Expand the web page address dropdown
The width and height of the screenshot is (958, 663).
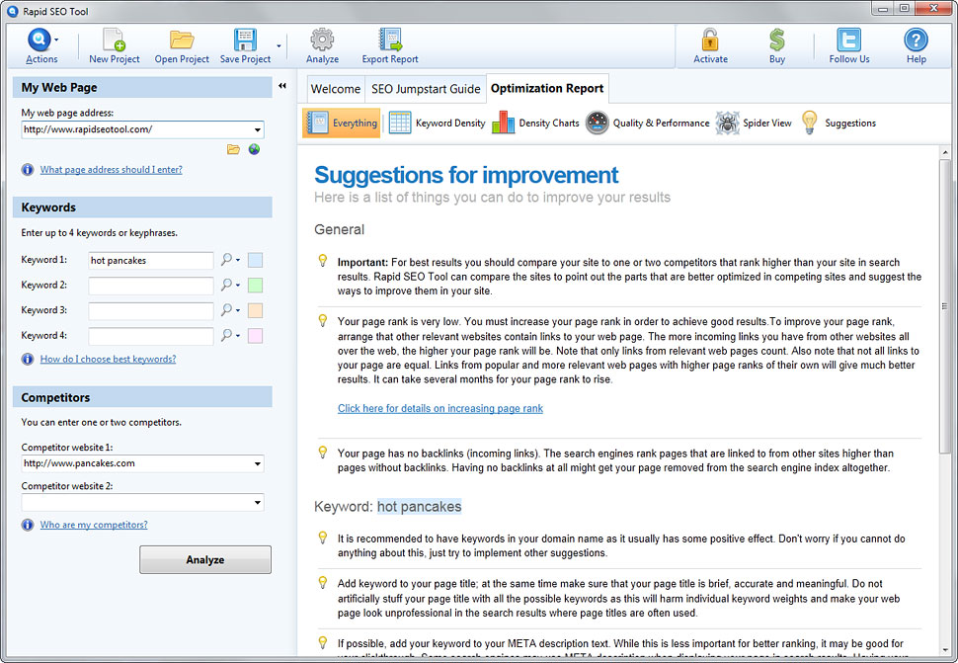pyautogui.click(x=258, y=130)
